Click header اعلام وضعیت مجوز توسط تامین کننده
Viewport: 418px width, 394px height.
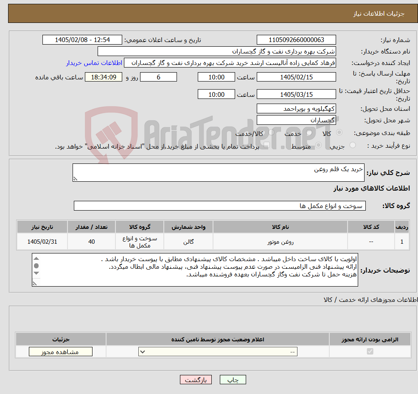[218, 339]
